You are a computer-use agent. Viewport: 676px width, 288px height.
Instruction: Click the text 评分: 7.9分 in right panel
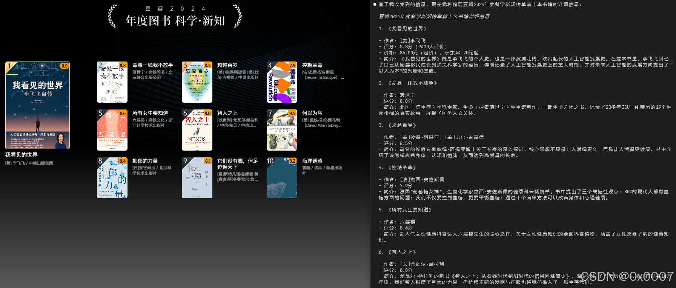(x=395, y=186)
